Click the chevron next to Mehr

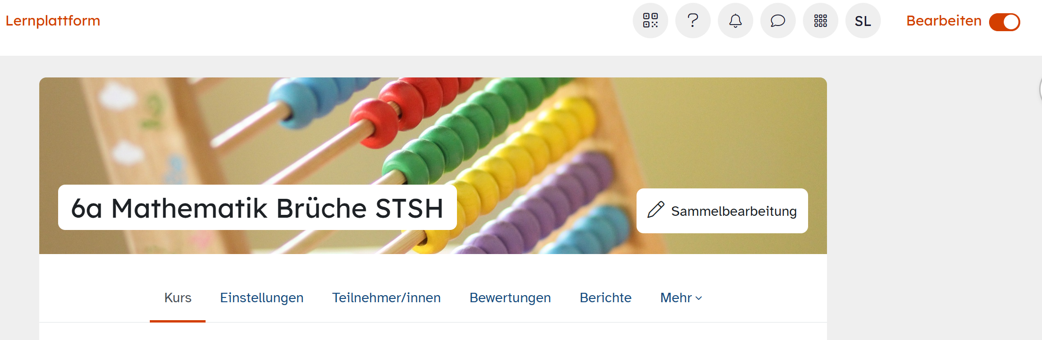pyautogui.click(x=699, y=298)
